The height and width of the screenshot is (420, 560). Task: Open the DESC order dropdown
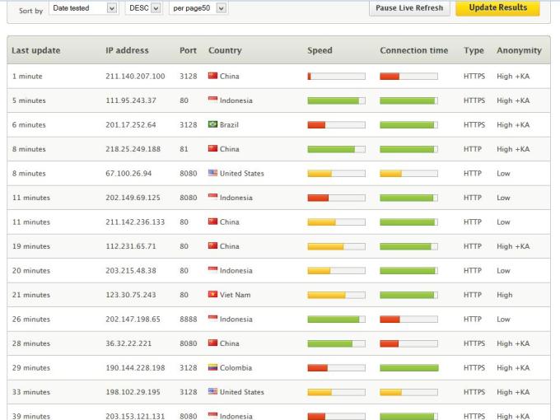[144, 8]
